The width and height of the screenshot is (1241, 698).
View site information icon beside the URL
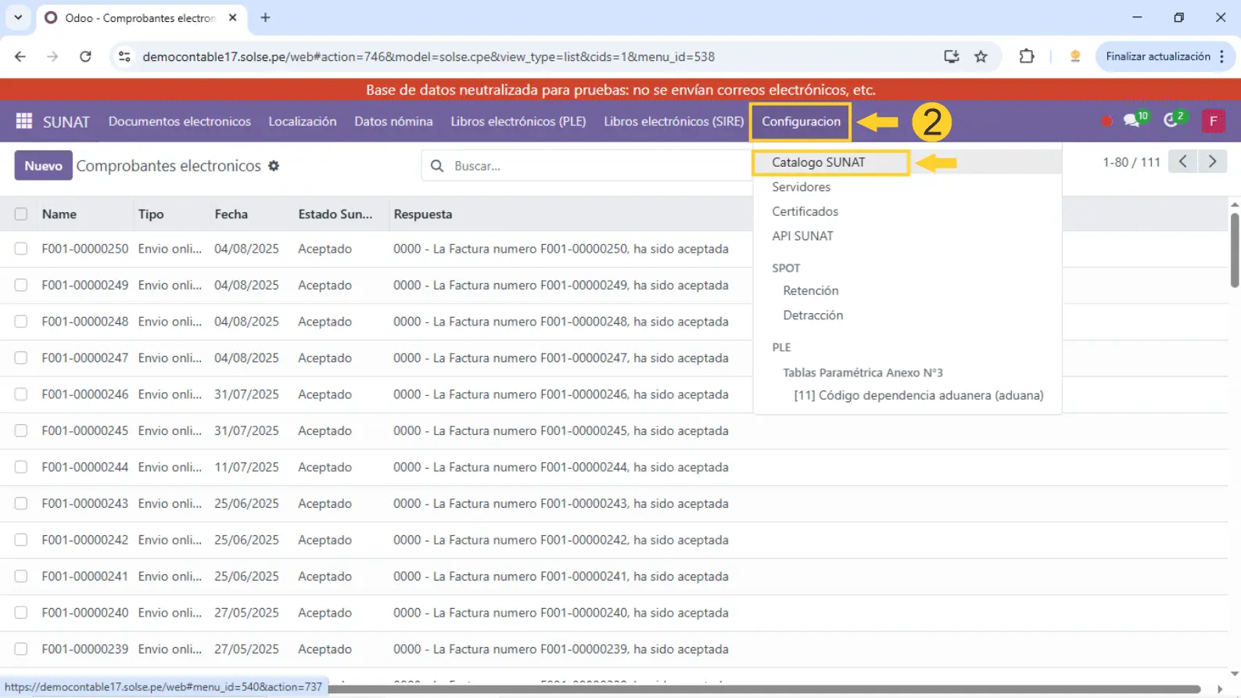[124, 56]
